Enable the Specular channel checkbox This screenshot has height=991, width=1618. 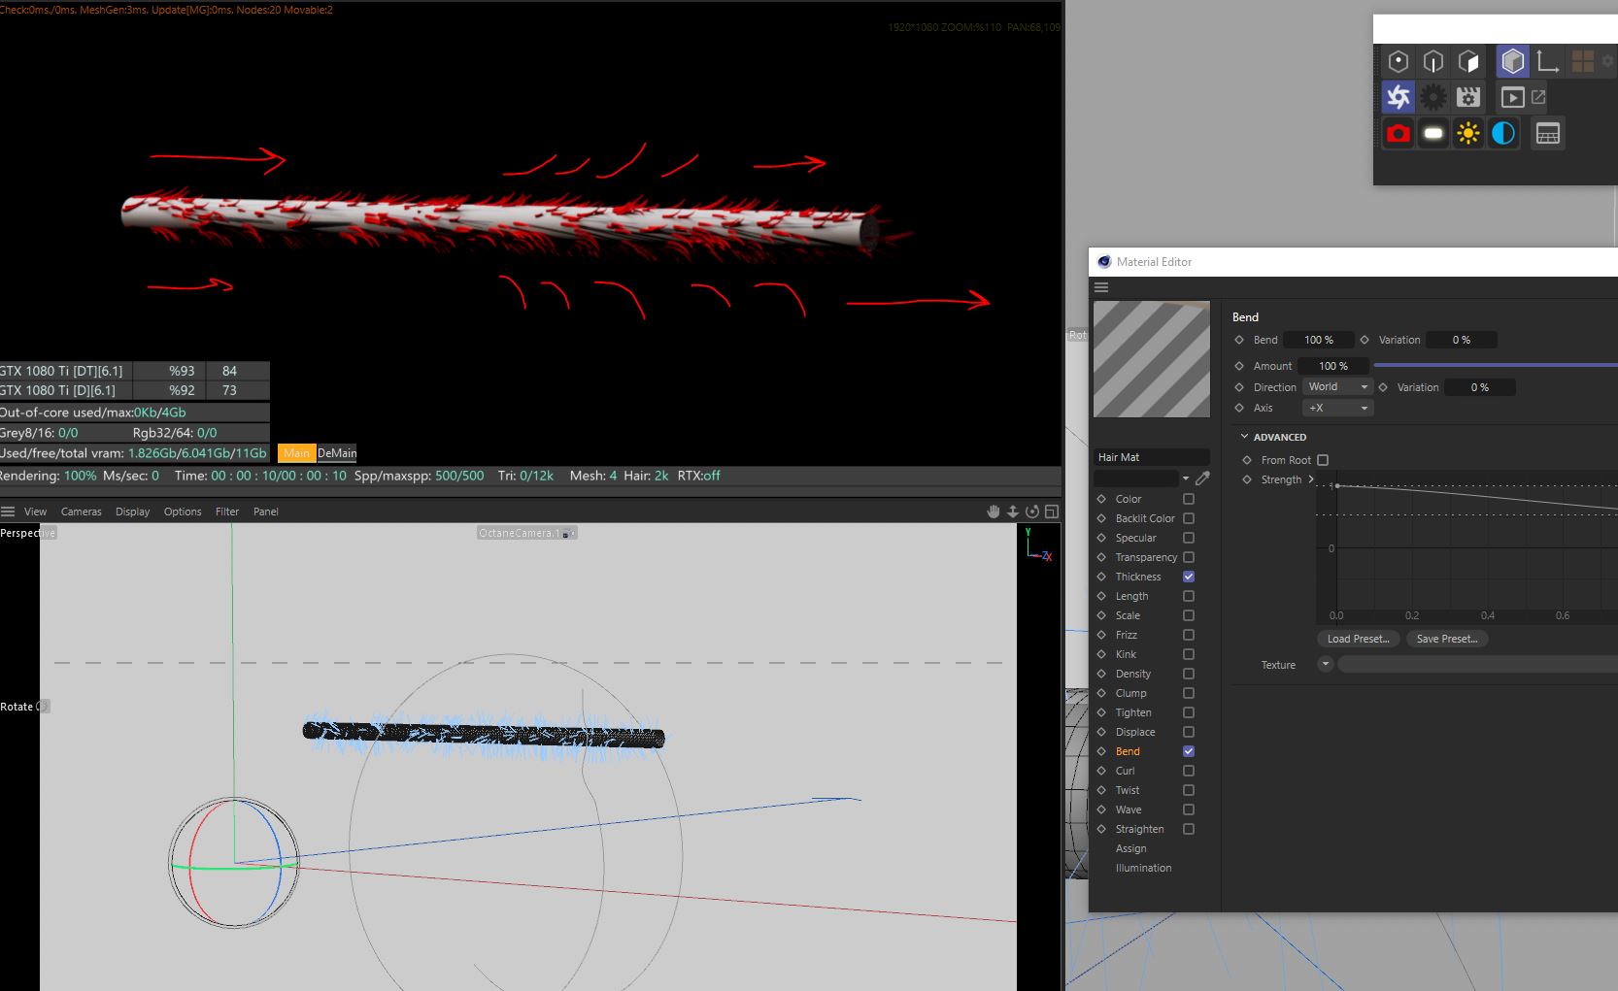point(1189,538)
